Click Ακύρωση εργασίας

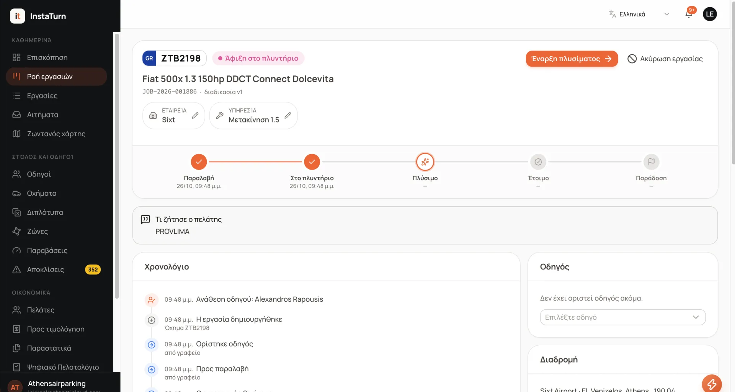point(665,59)
